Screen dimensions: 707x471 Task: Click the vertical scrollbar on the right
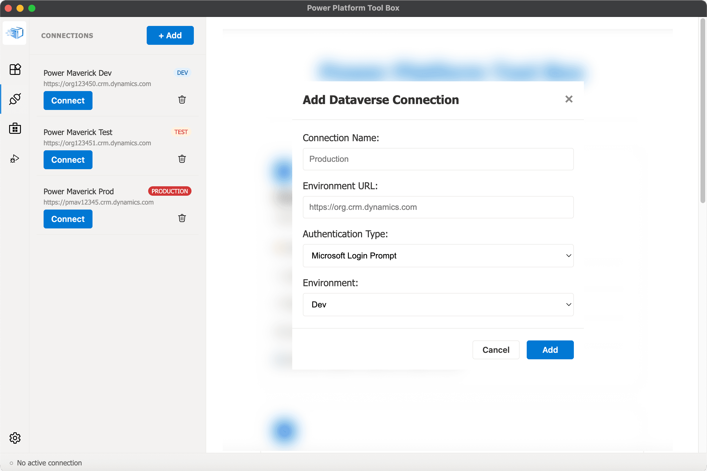click(x=703, y=111)
